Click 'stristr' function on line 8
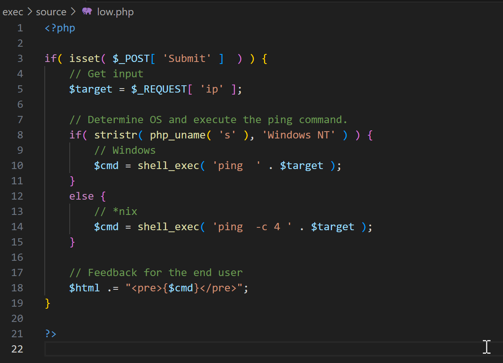The height and width of the screenshot is (363, 503). click(116, 135)
